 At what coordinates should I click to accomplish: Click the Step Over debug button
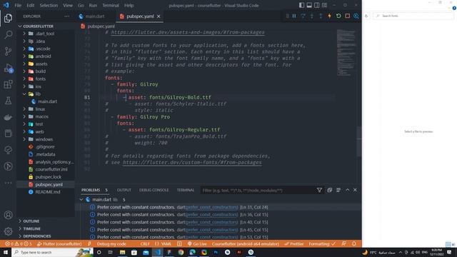click(303, 16)
